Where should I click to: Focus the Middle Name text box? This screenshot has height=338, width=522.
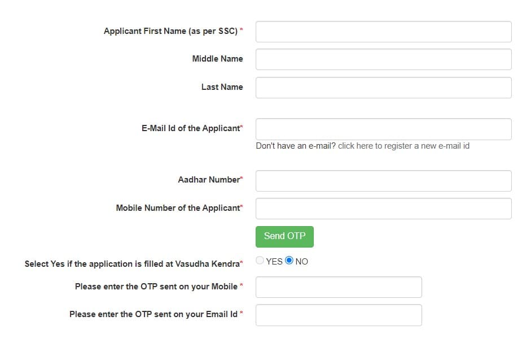coord(383,59)
